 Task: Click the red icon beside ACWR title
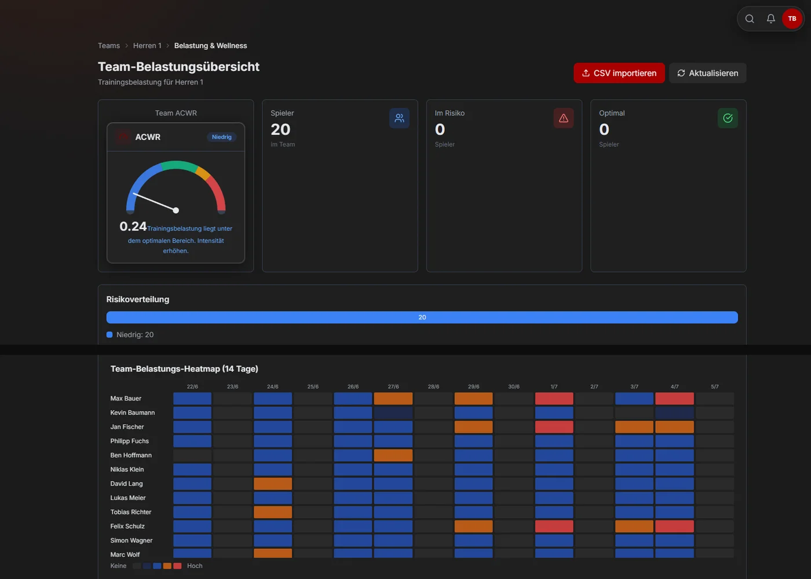point(123,137)
